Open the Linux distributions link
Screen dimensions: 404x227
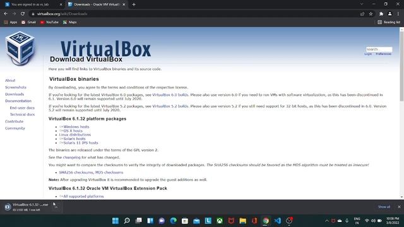click(x=75, y=135)
